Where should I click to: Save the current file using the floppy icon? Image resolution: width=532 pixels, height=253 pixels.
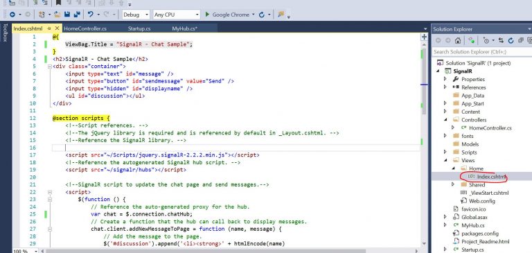[66, 15]
